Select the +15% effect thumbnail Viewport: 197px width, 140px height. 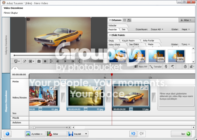pyautogui.click(x=157, y=56)
